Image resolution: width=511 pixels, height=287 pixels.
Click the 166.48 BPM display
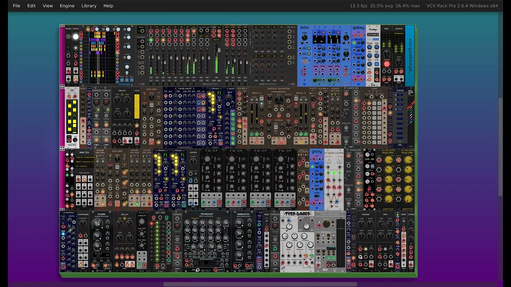[369, 159]
